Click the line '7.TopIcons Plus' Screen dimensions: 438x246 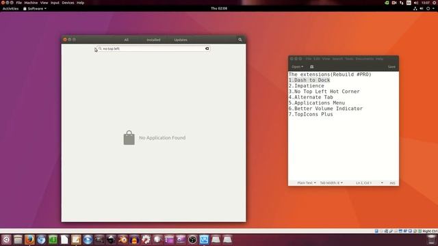pos(311,114)
